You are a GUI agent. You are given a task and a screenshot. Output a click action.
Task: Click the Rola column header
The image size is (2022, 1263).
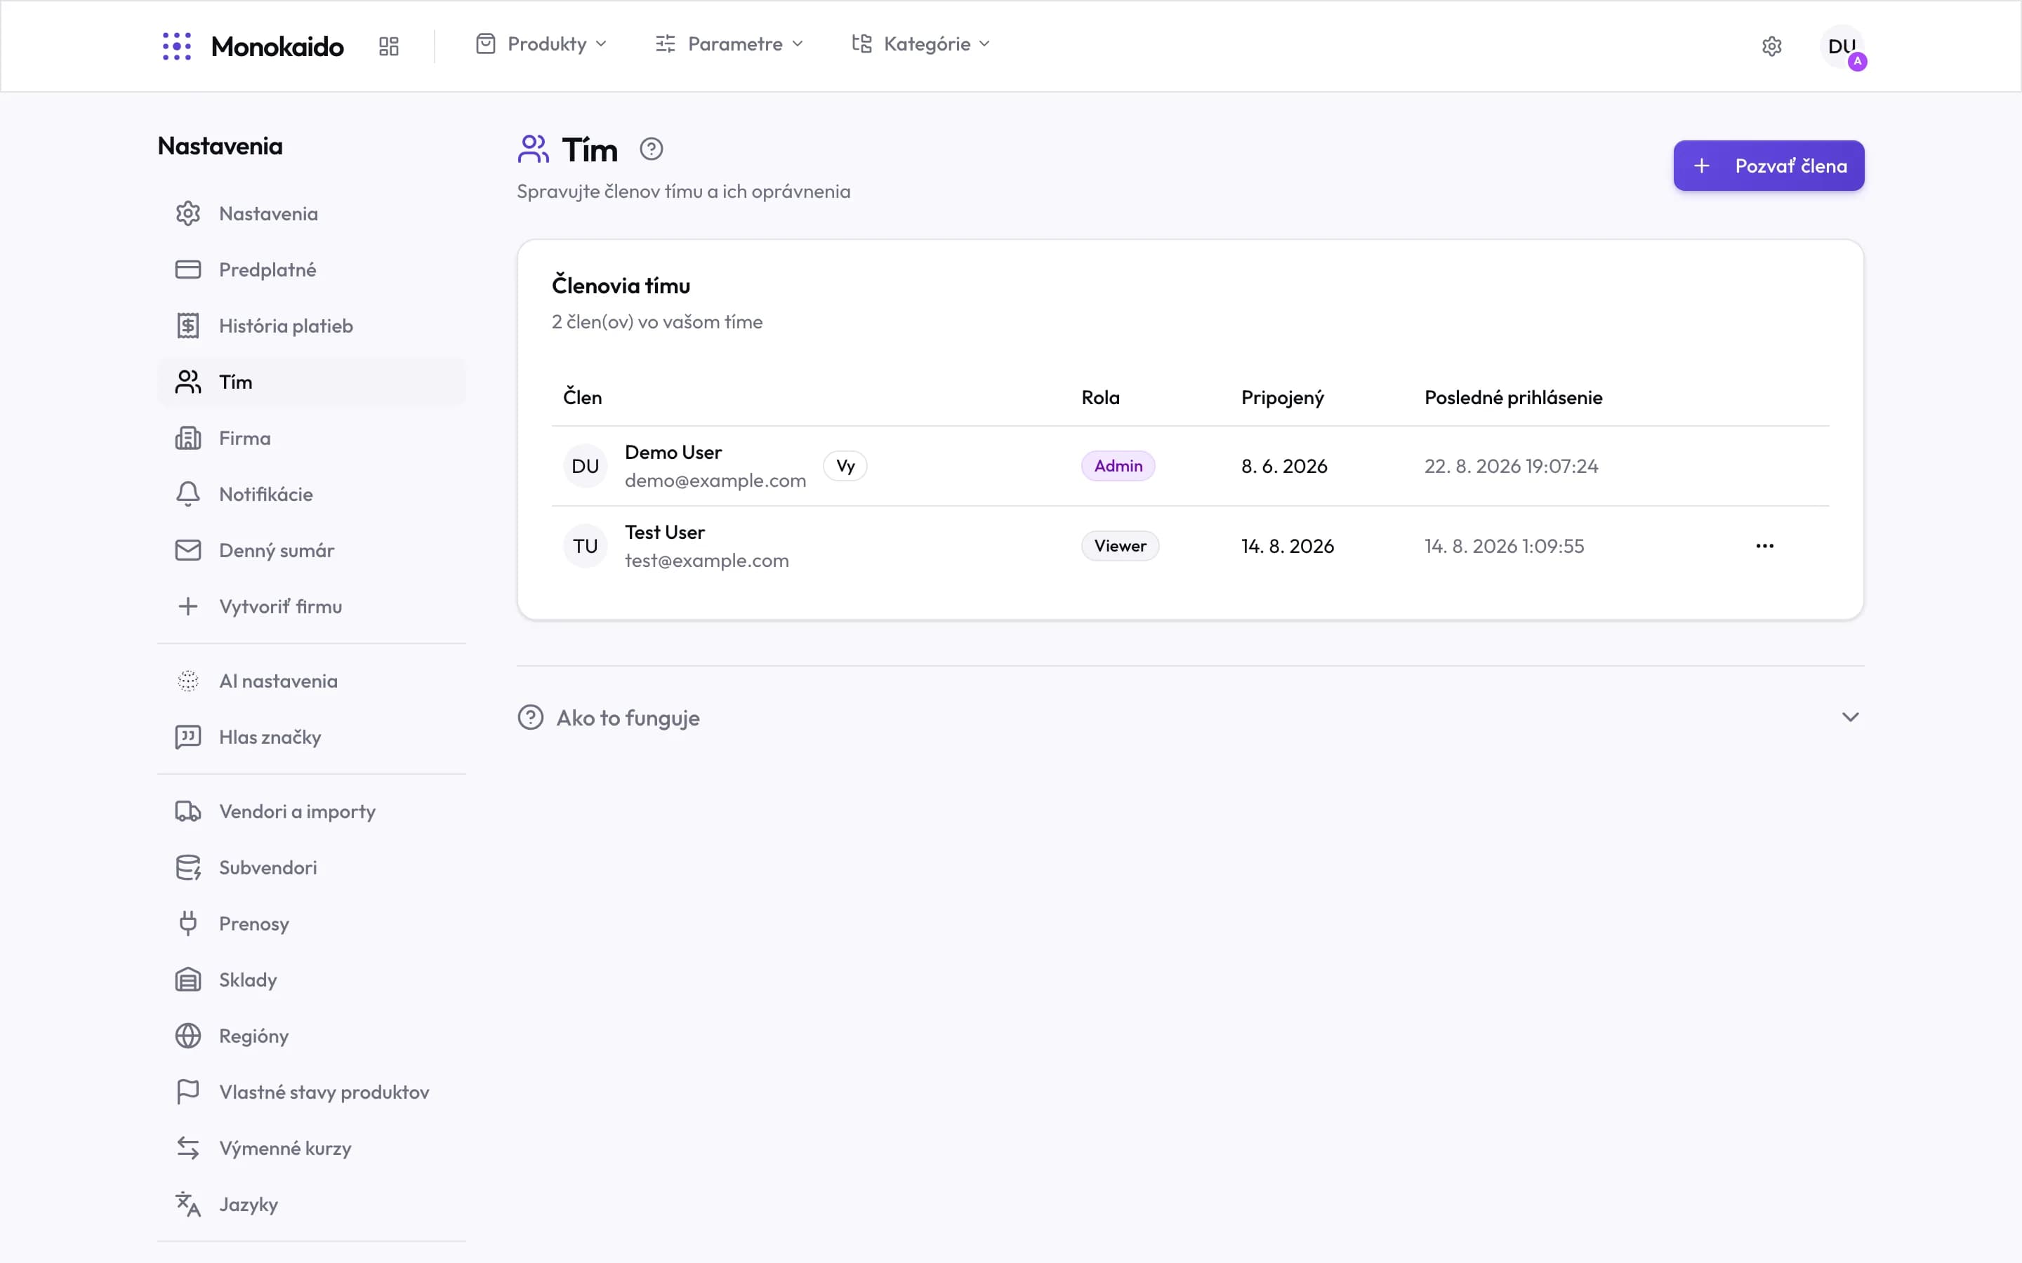point(1100,398)
